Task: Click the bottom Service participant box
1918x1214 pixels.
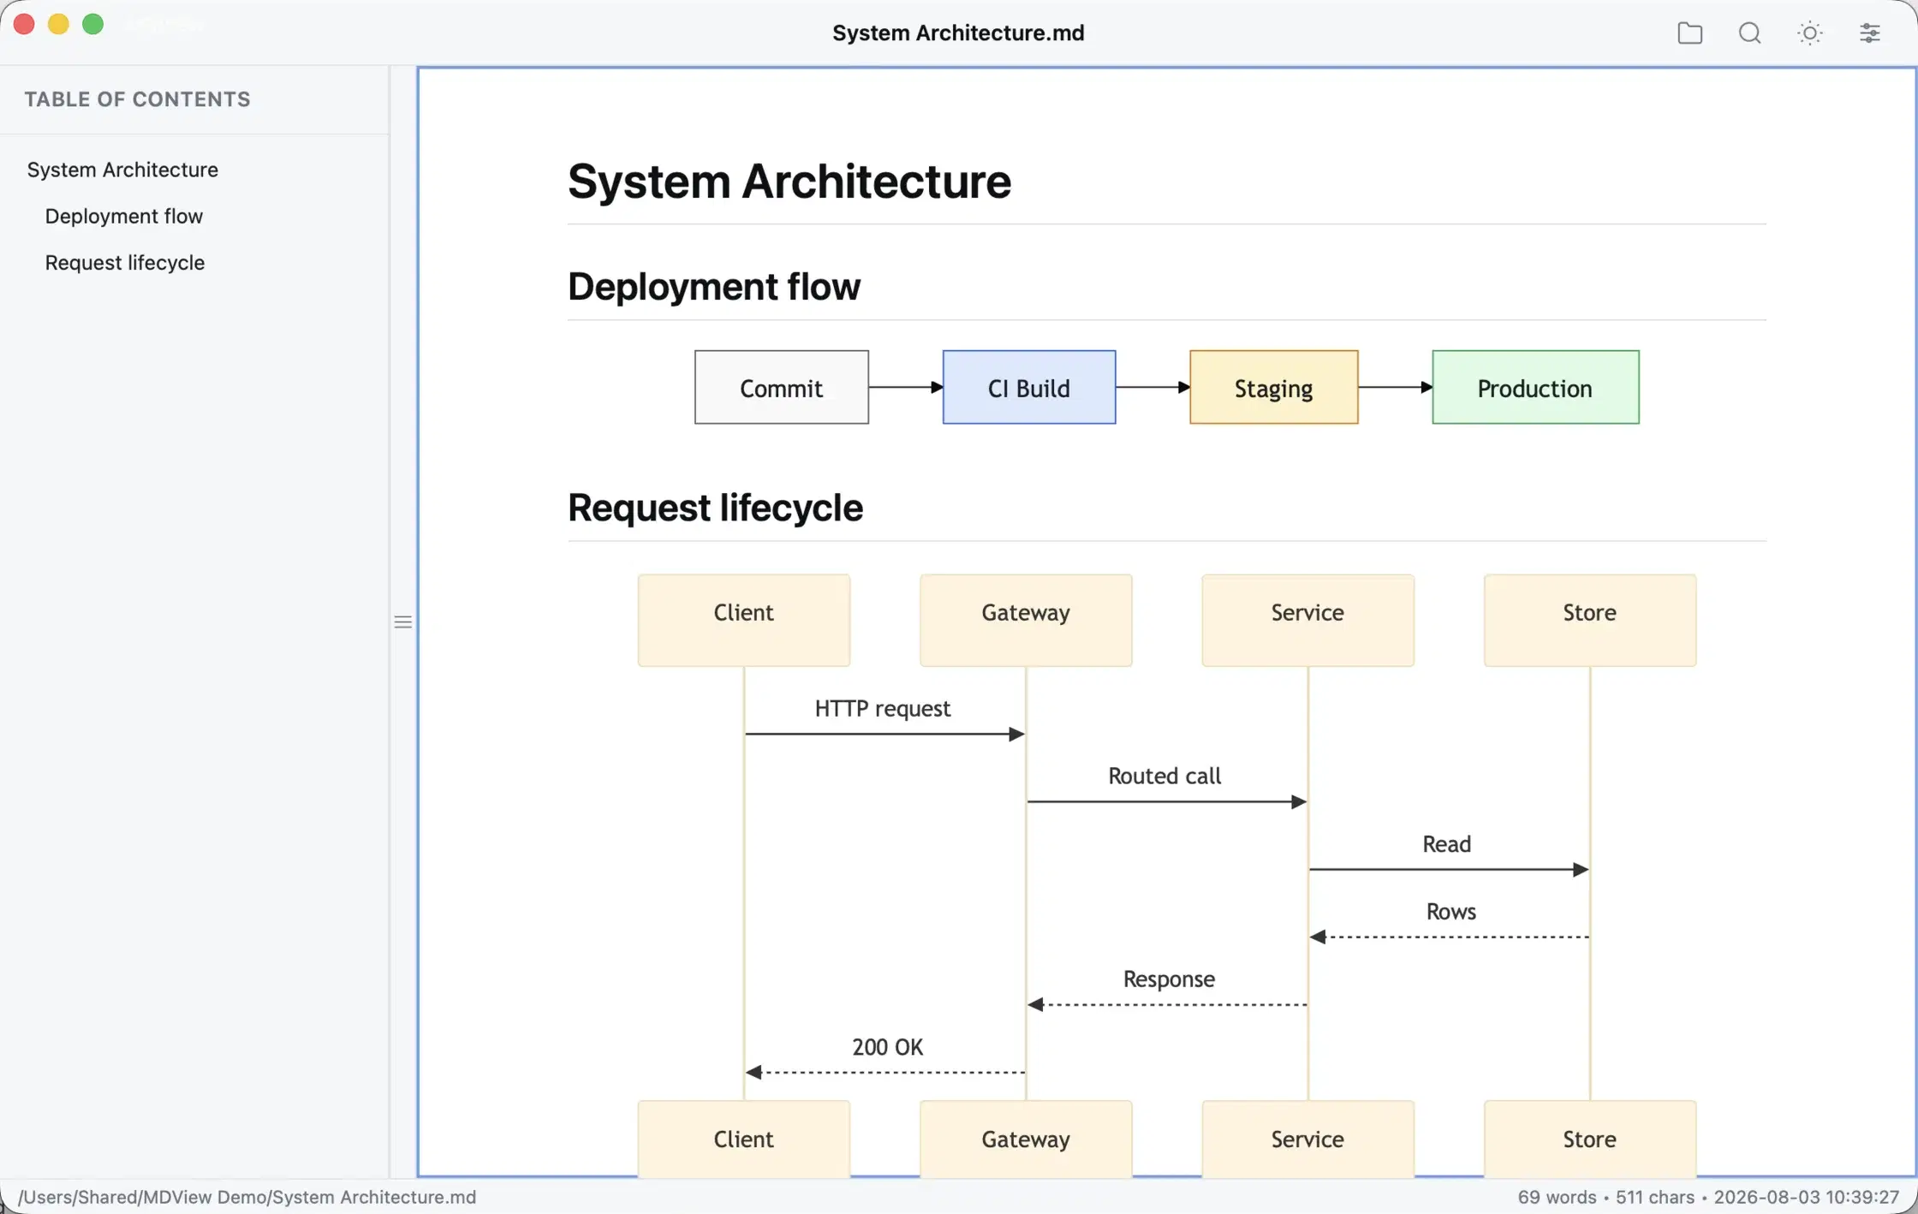Action: click(x=1307, y=1139)
